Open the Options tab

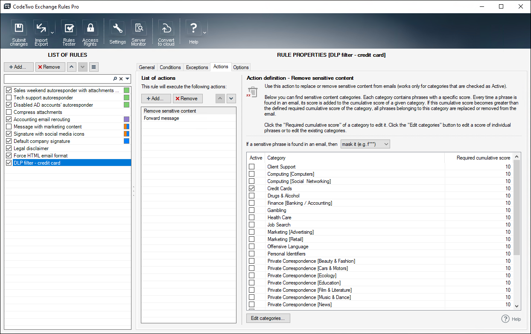(241, 67)
